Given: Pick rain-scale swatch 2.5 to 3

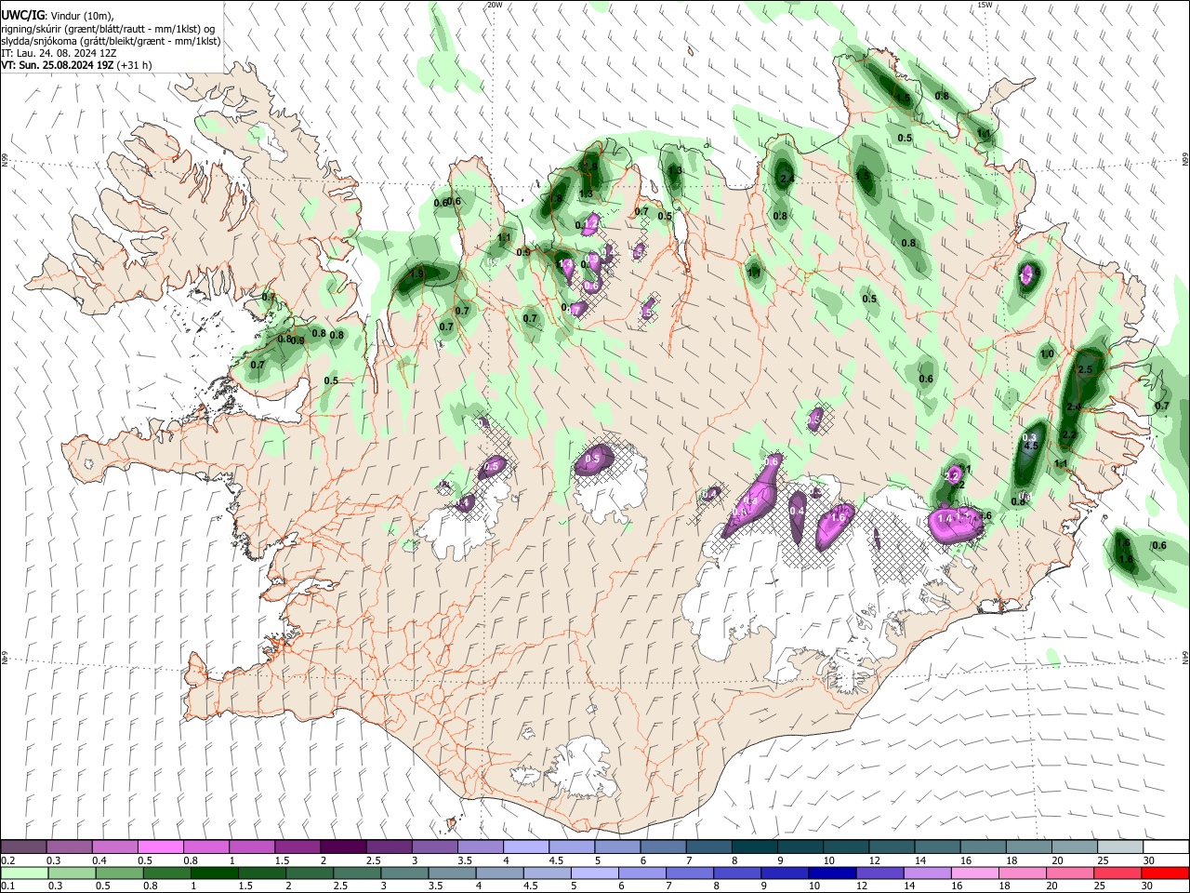Looking at the screenshot, I should click(x=359, y=873).
